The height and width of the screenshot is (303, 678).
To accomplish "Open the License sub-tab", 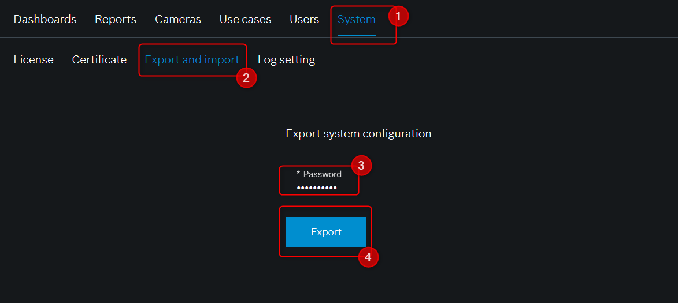I will click(34, 59).
